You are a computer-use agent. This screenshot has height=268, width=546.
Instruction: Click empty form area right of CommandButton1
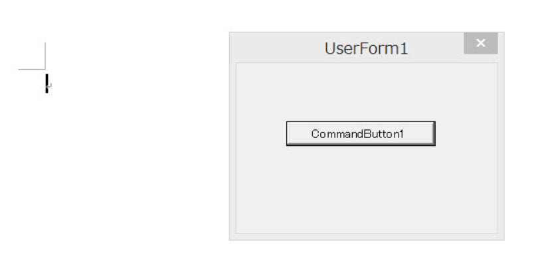click(x=466, y=133)
